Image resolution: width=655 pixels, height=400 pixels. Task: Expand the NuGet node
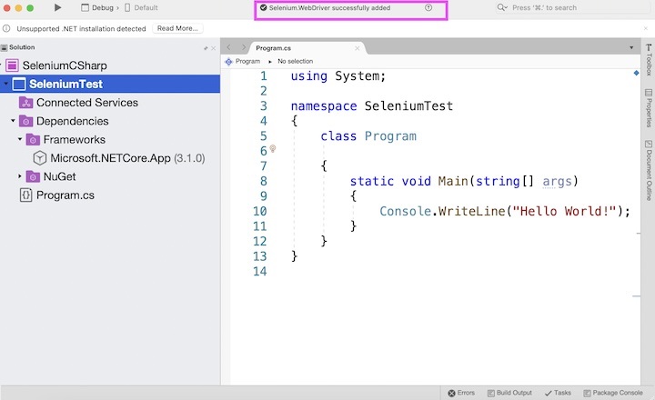20,176
